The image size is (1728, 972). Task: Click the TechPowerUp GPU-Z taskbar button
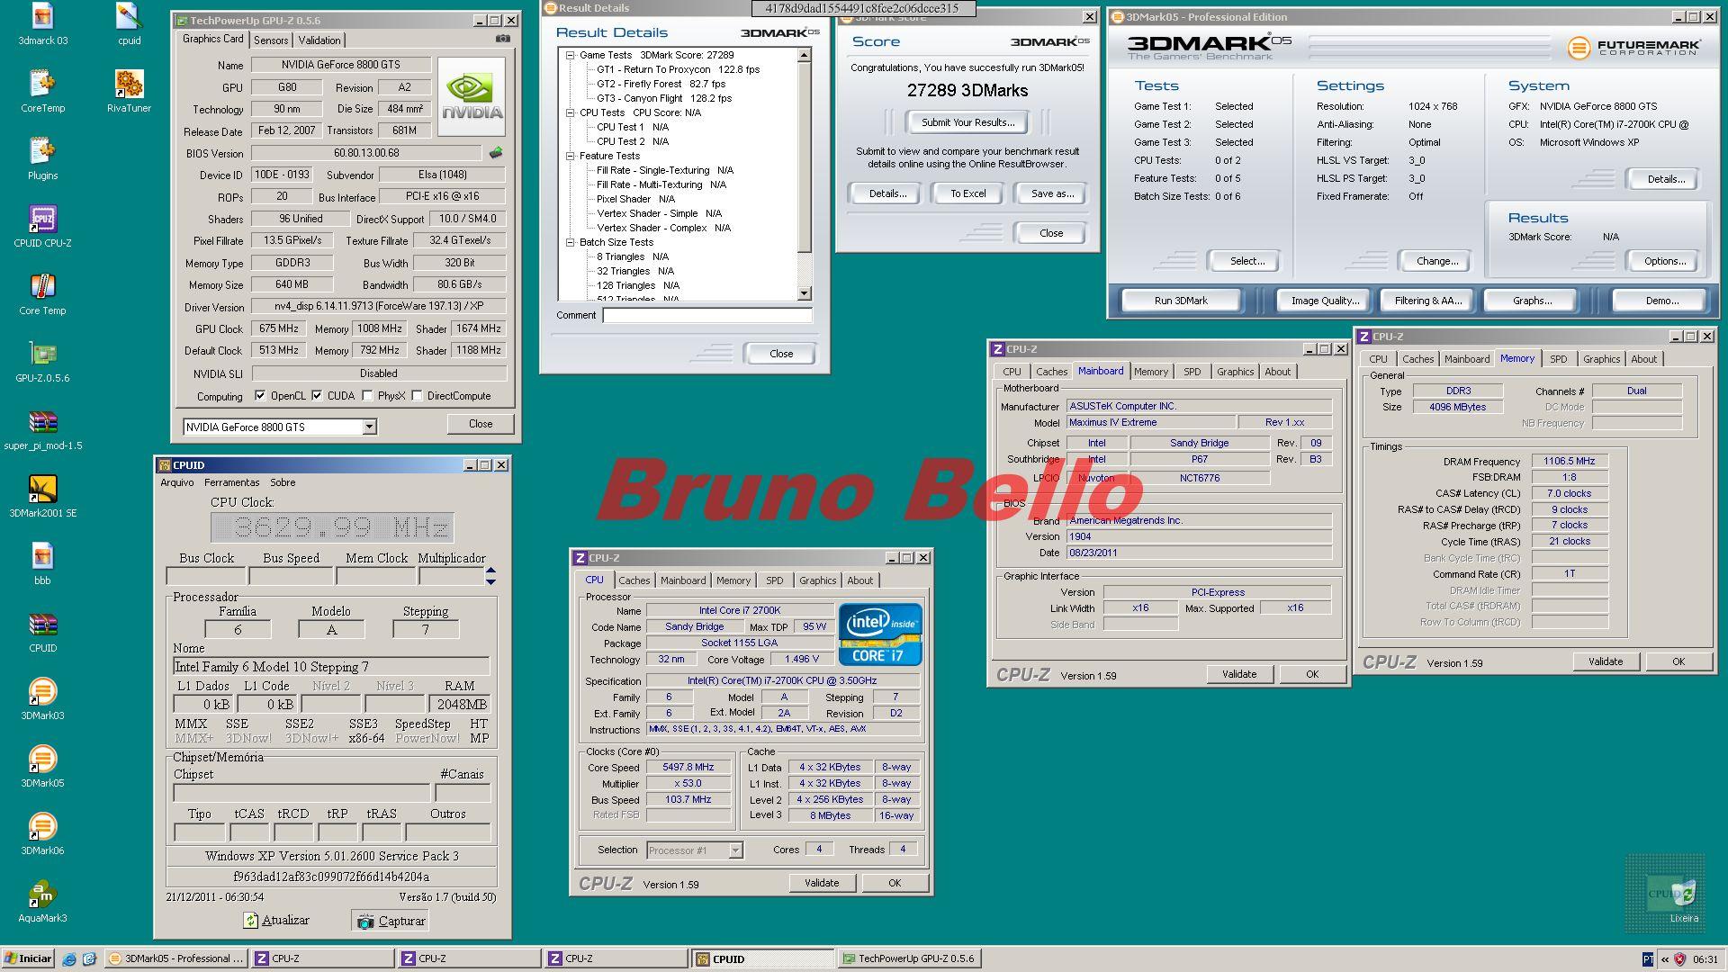tap(909, 958)
